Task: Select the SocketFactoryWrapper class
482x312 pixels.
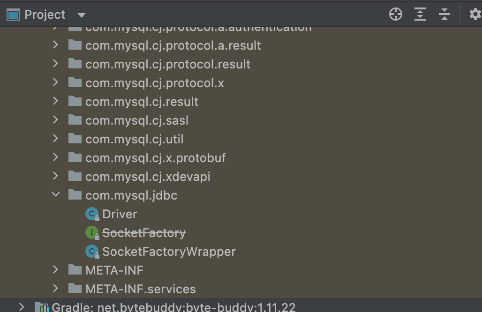Action: [169, 252]
